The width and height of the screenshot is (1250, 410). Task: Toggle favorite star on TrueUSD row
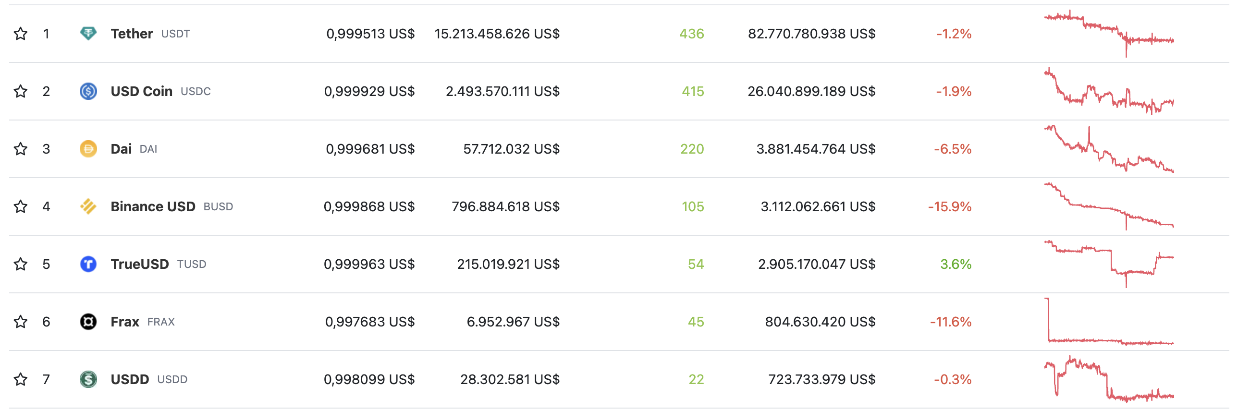click(20, 265)
